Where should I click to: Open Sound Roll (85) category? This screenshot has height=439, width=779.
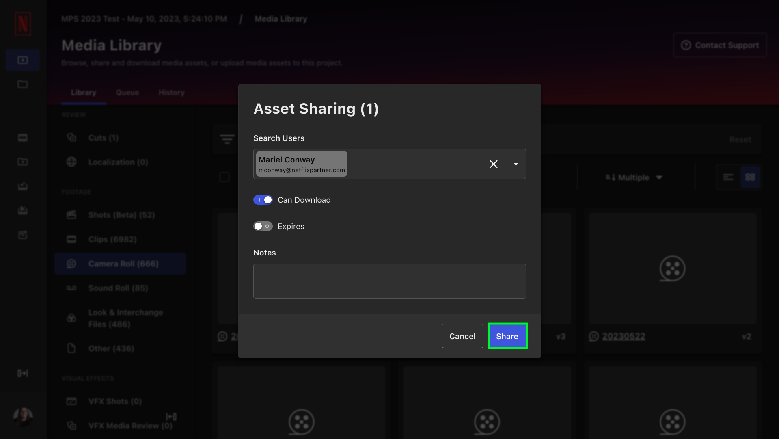(x=120, y=288)
